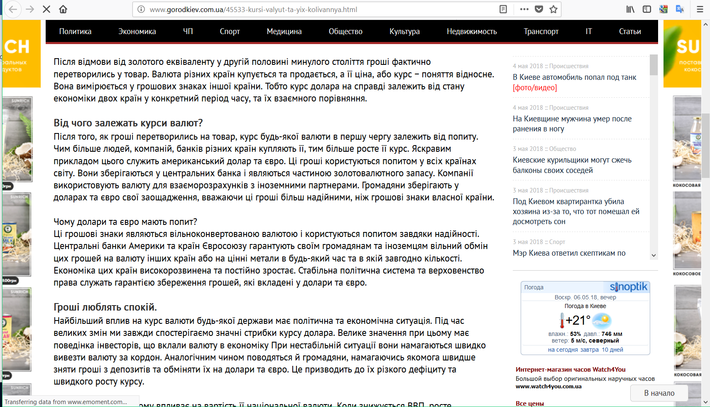Open the ЧП menu item
The height and width of the screenshot is (407, 710).
point(188,31)
